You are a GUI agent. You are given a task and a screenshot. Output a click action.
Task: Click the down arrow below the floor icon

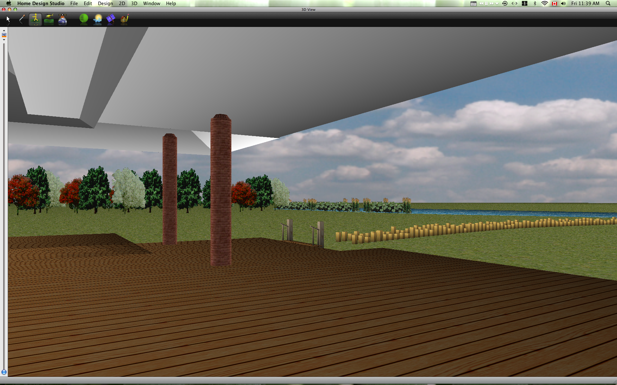pos(4,40)
